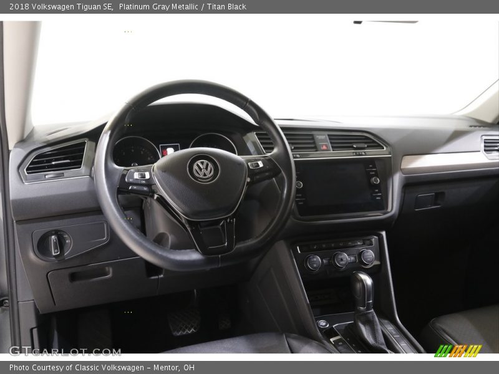Click the middle climate control knob

click(x=340, y=260)
